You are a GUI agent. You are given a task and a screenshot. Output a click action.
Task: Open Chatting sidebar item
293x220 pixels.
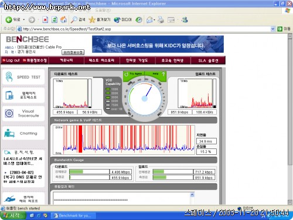23,133
